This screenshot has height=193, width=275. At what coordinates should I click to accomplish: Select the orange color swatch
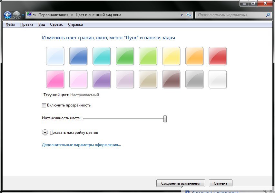[194, 56]
